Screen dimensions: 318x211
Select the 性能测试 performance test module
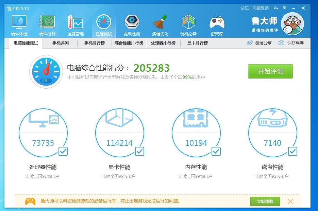(104, 25)
